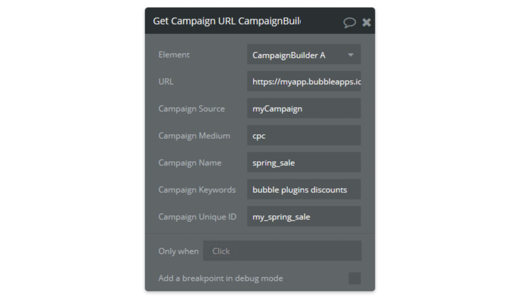Click the Get Campaign URL title text
The image size is (518, 300).
[x=226, y=21]
